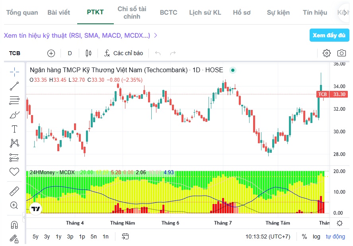Viewport: 353px width, 246px height.
Task: Click the Techcombank chart title
Action: [126, 70]
